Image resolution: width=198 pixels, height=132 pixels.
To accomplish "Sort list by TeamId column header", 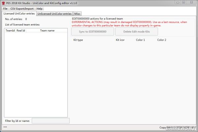I will click(10, 30).
